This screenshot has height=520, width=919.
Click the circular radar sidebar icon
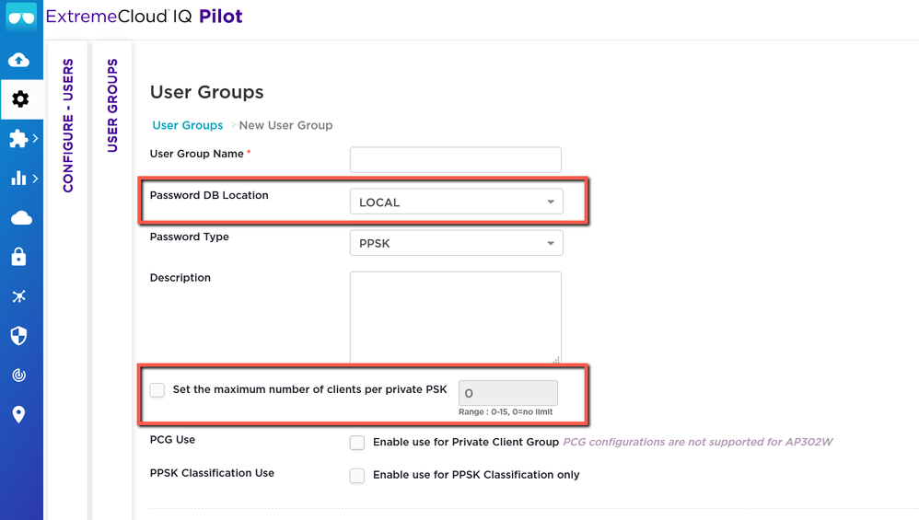pyautogui.click(x=18, y=375)
